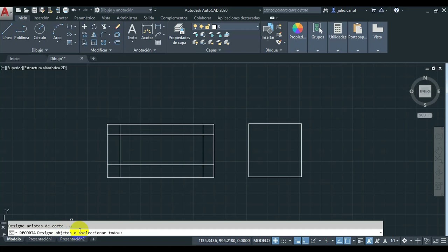This screenshot has height=252, width=448.
Task: Expand the Modificar panel dropdown
Action: click(101, 50)
